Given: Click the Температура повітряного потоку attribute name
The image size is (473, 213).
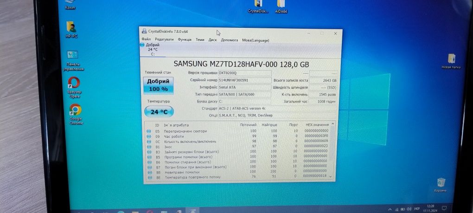Looking at the screenshot, I should [x=192, y=177].
